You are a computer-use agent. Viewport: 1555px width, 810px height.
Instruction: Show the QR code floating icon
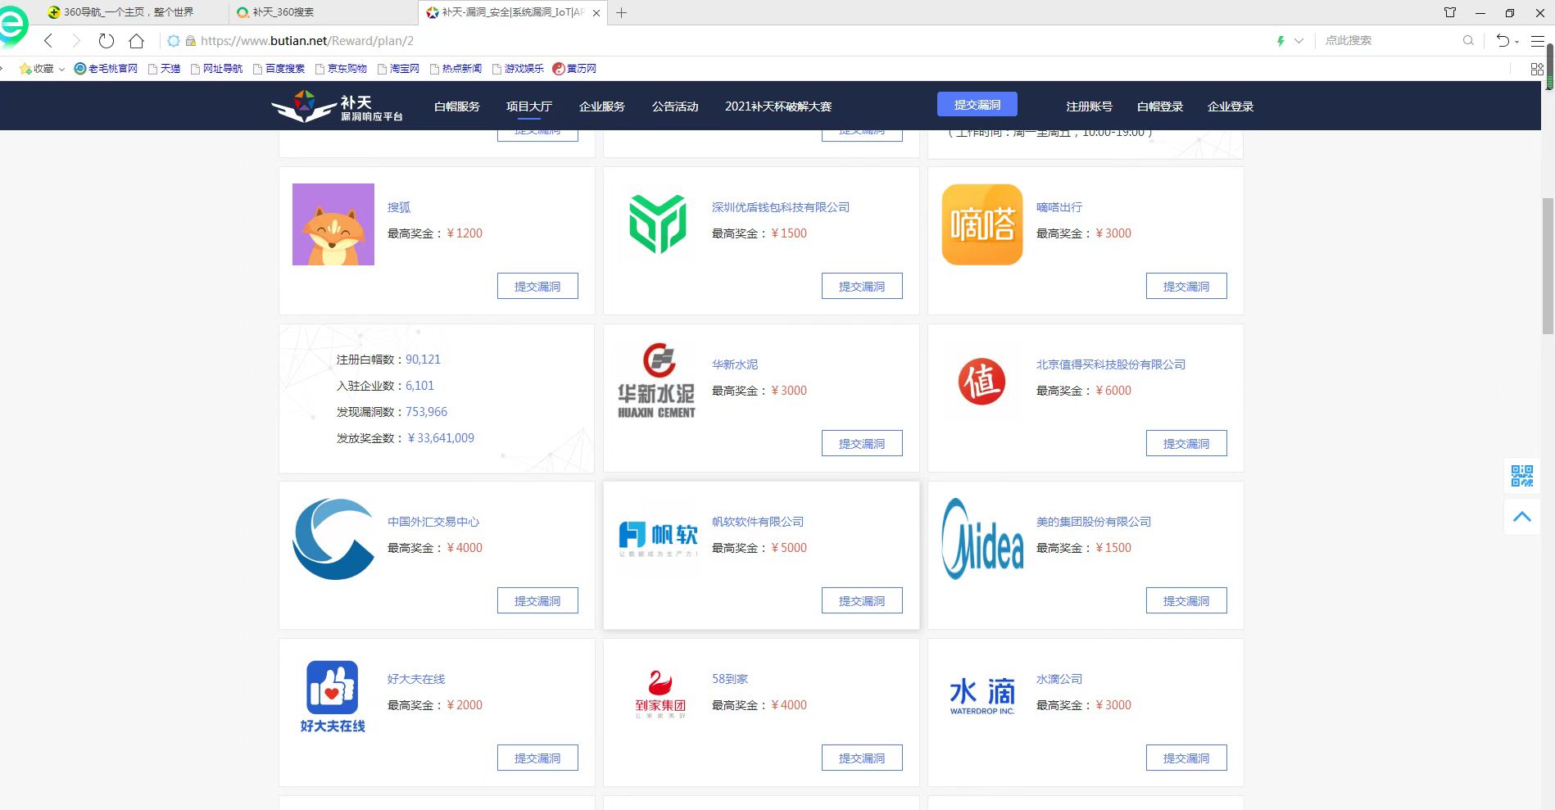click(1522, 476)
